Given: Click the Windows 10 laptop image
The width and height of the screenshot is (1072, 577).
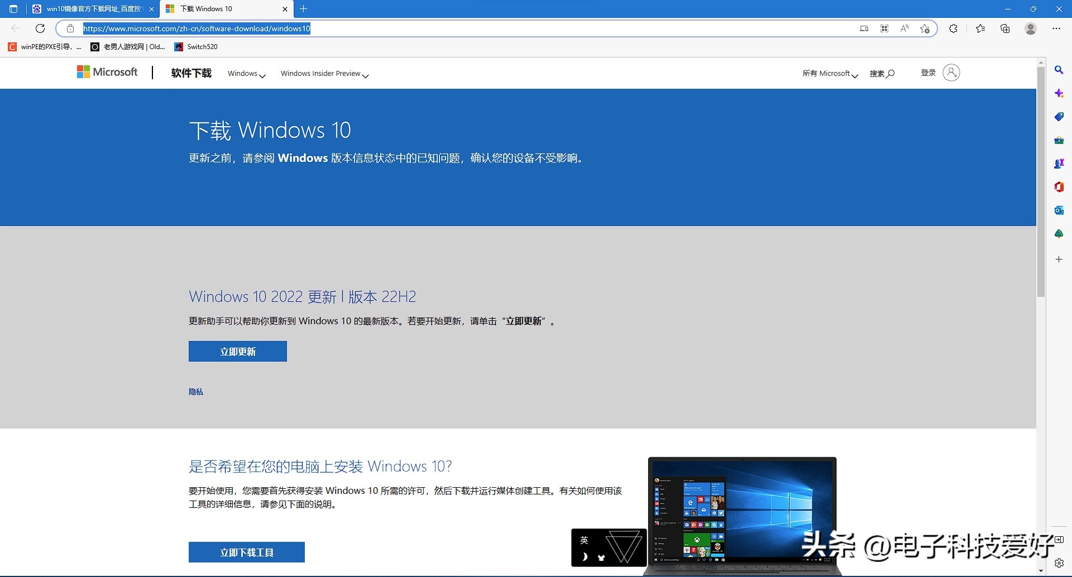Looking at the screenshot, I should 742,516.
